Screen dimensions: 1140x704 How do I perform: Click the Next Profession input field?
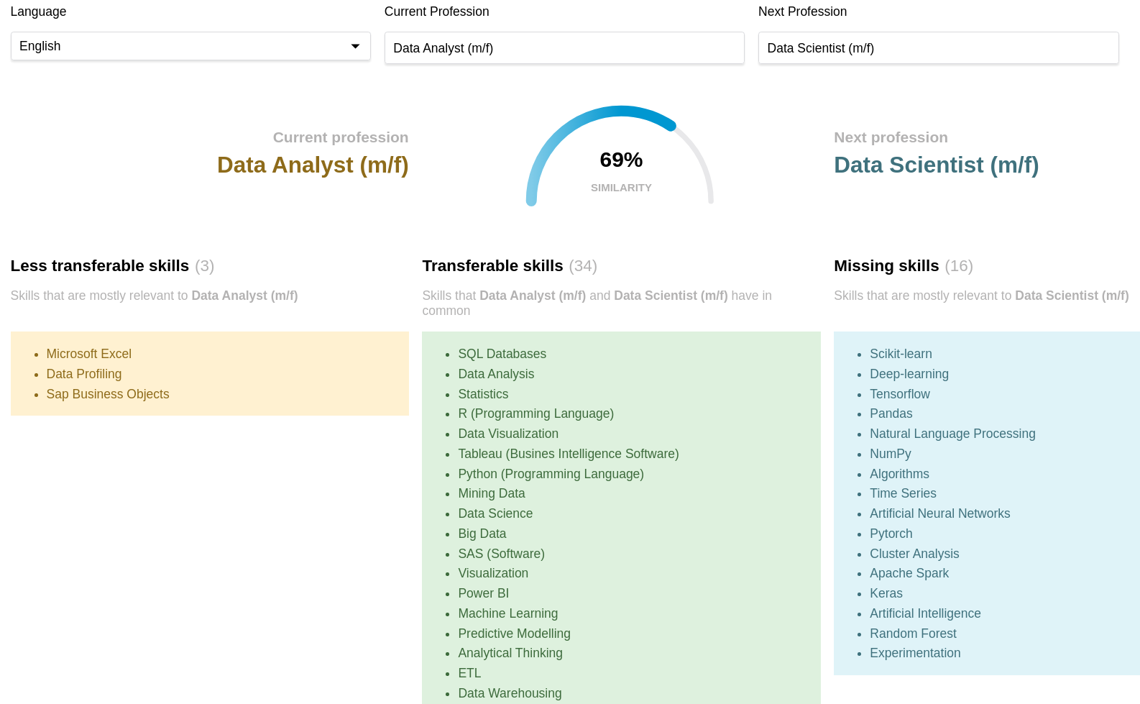pyautogui.click(x=937, y=48)
